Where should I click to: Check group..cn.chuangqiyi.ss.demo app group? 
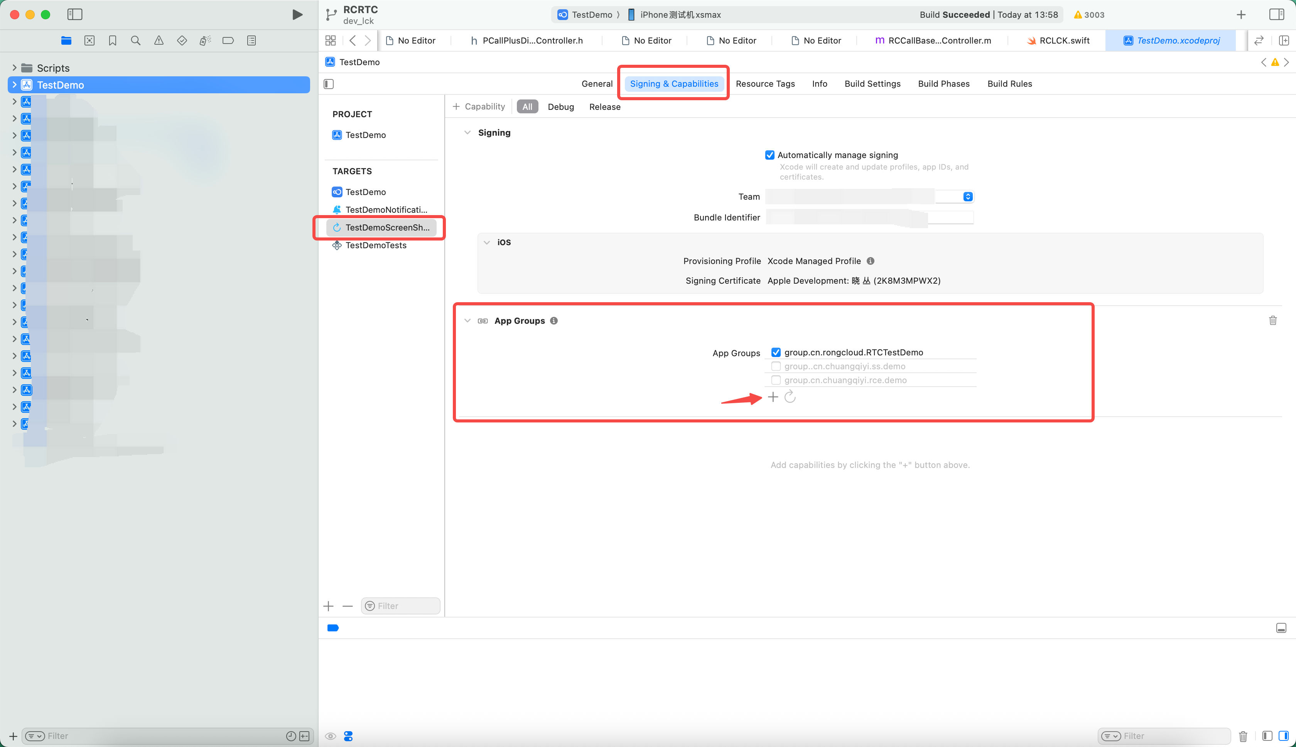[x=776, y=366]
